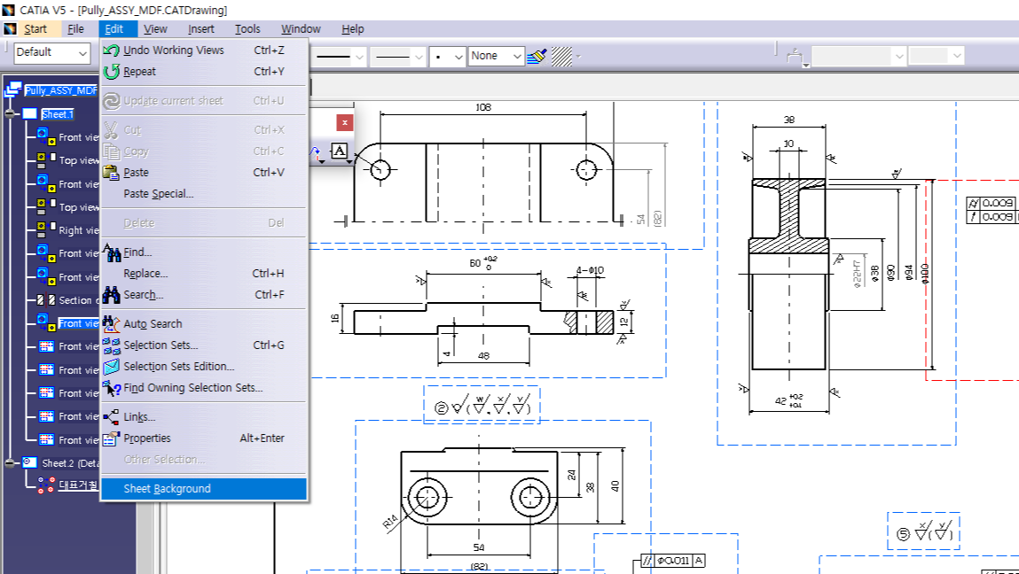Open the Tools menu

(x=247, y=28)
